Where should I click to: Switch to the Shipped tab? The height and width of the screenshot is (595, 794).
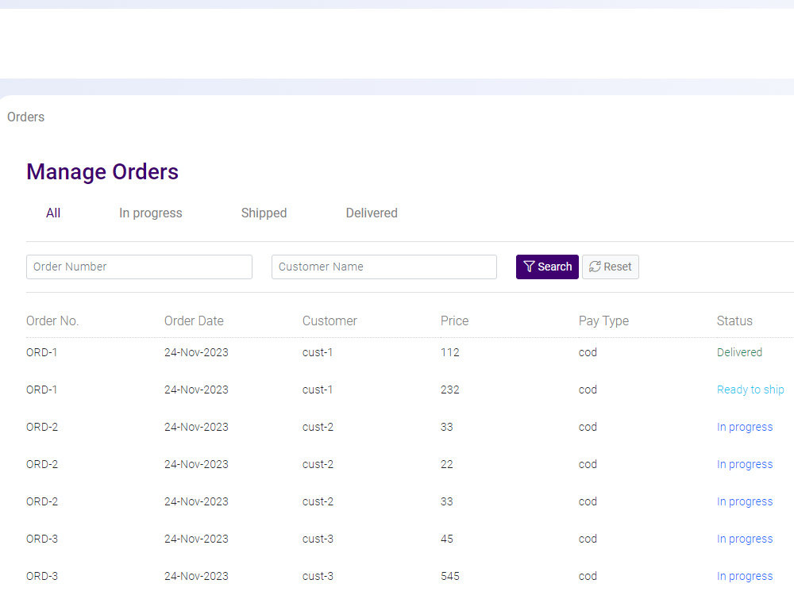pyautogui.click(x=264, y=213)
